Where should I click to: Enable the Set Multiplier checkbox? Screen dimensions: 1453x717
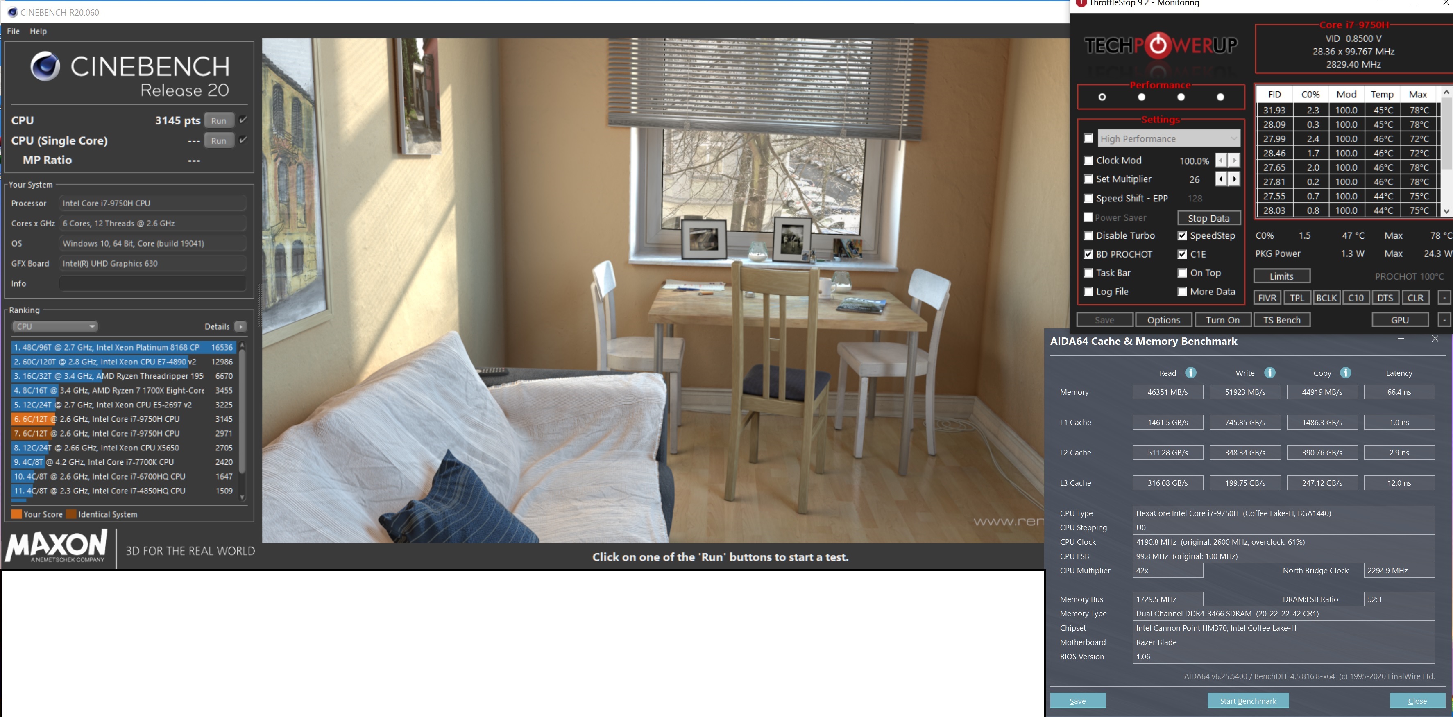click(1088, 179)
